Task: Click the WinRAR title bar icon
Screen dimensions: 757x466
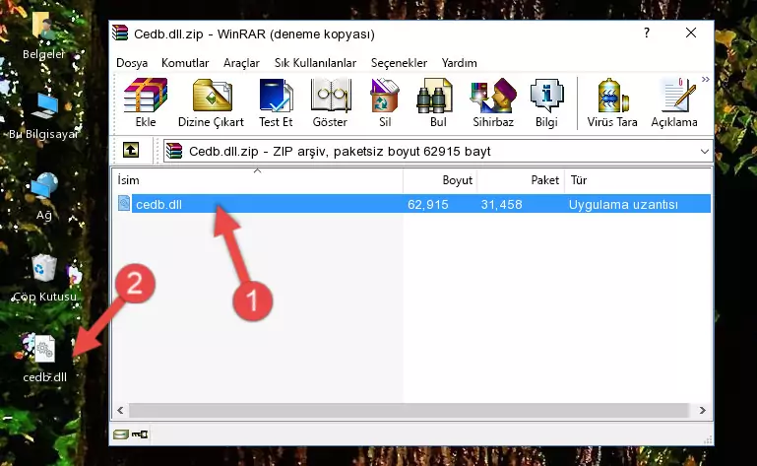Action: tap(120, 33)
